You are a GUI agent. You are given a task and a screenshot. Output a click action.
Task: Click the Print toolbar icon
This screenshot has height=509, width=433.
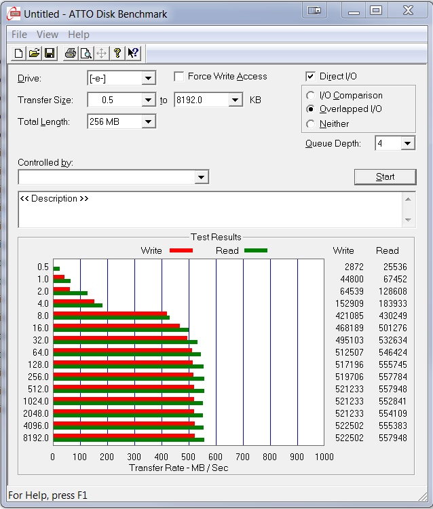(x=70, y=53)
